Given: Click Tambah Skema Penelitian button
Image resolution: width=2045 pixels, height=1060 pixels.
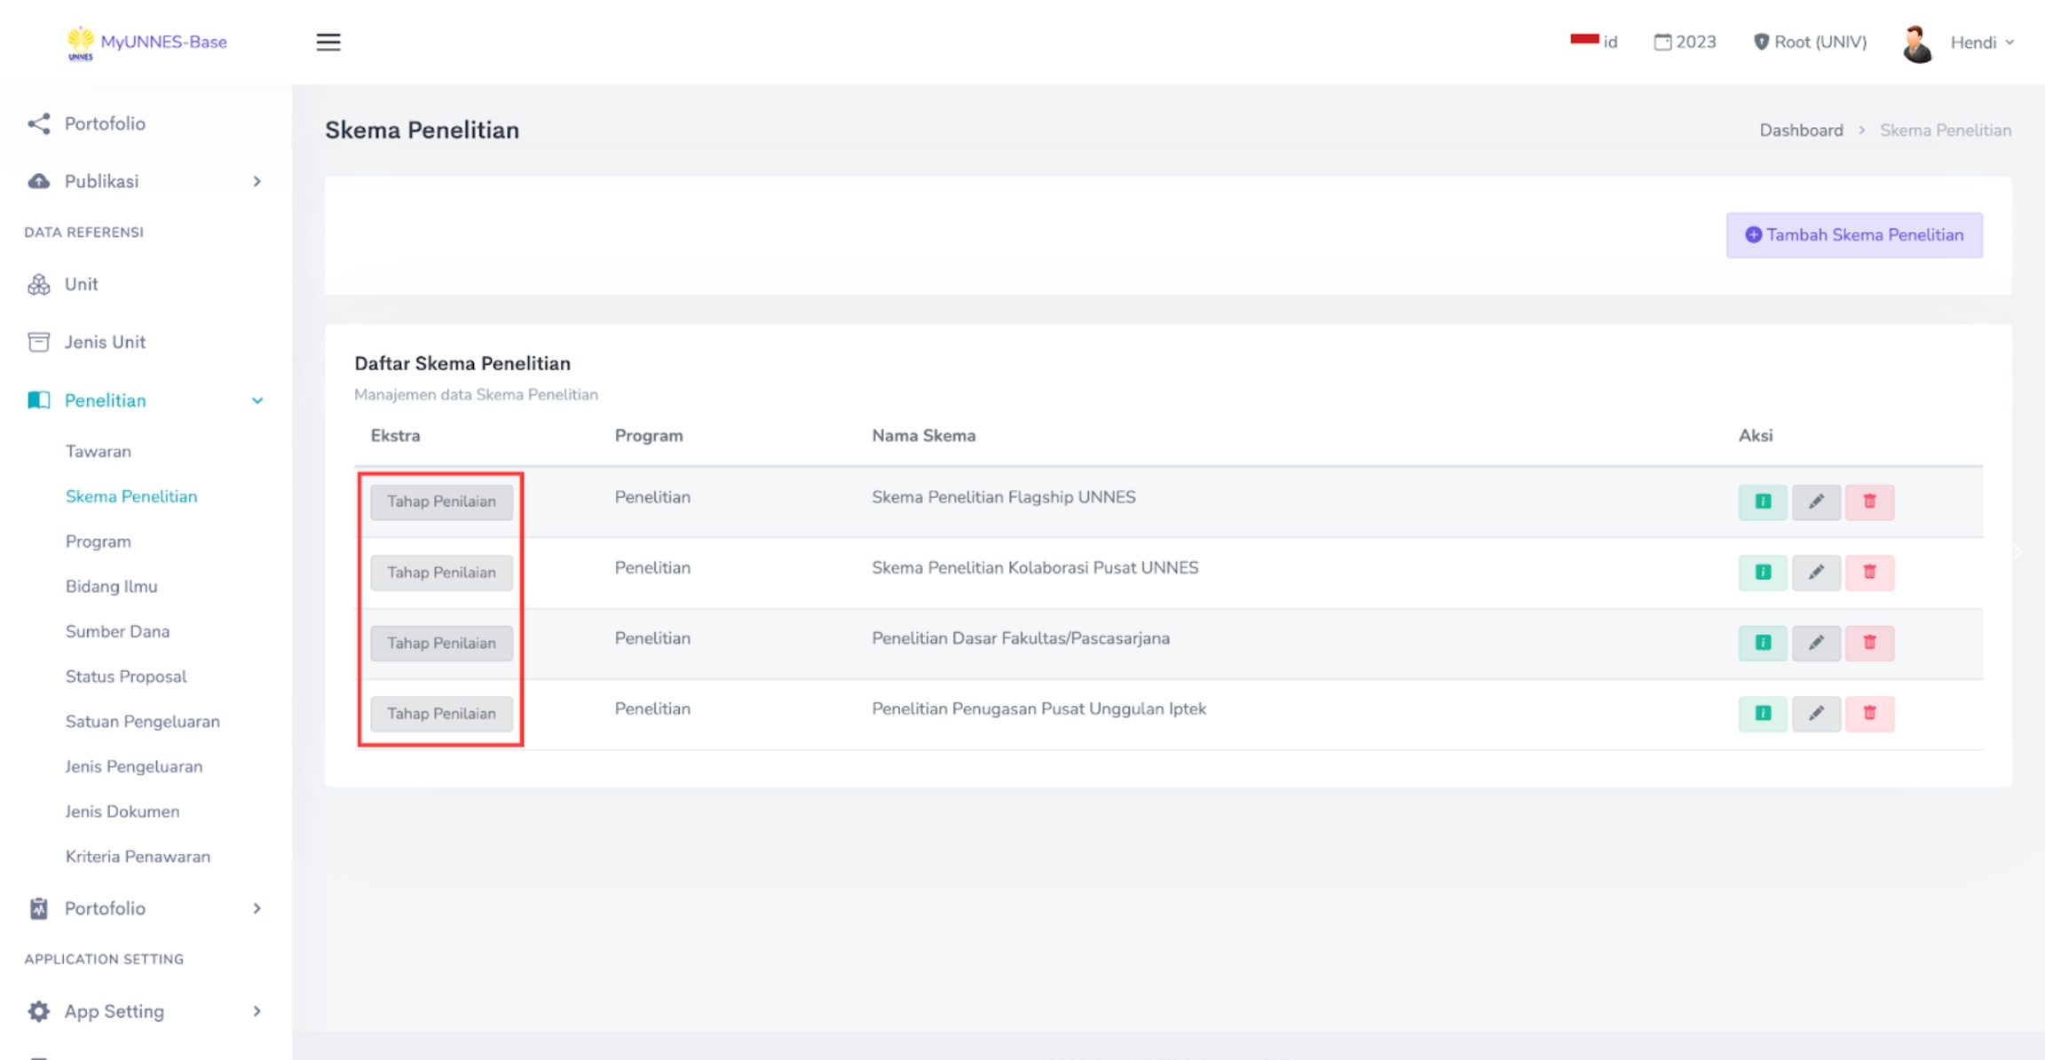Looking at the screenshot, I should point(1853,235).
